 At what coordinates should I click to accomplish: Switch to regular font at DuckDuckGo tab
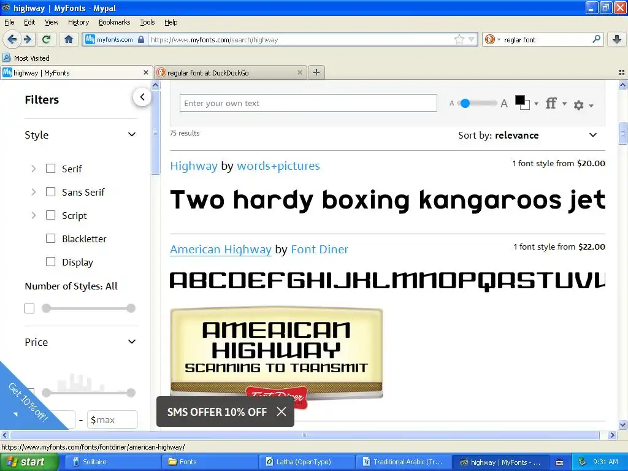click(231, 72)
